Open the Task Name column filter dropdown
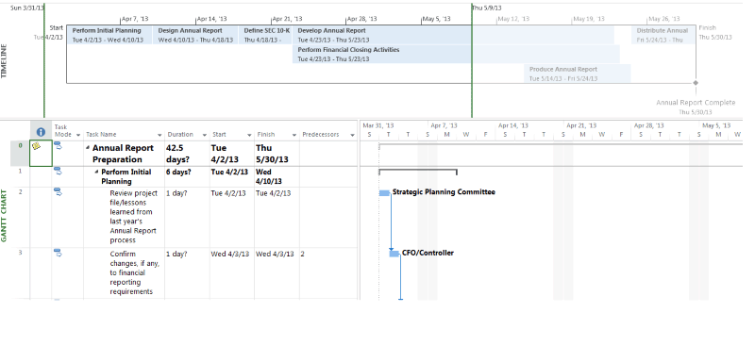Screen dimensions: 755x362 tap(159, 135)
